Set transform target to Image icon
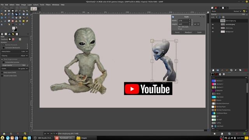This screenshot has height=140, width=249. click(x=20, y=39)
